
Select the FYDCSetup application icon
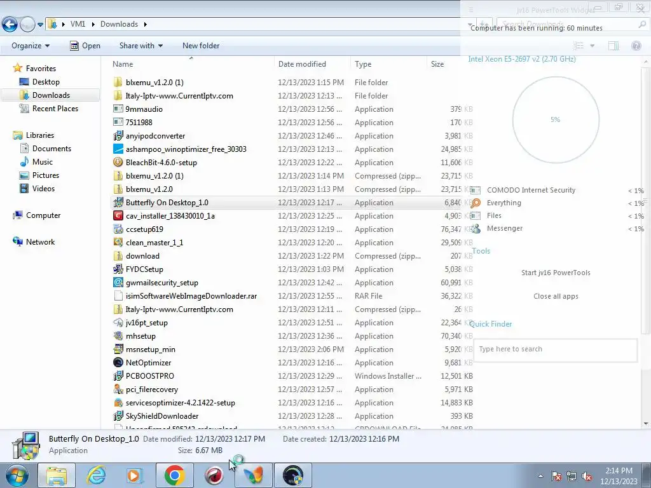118,269
